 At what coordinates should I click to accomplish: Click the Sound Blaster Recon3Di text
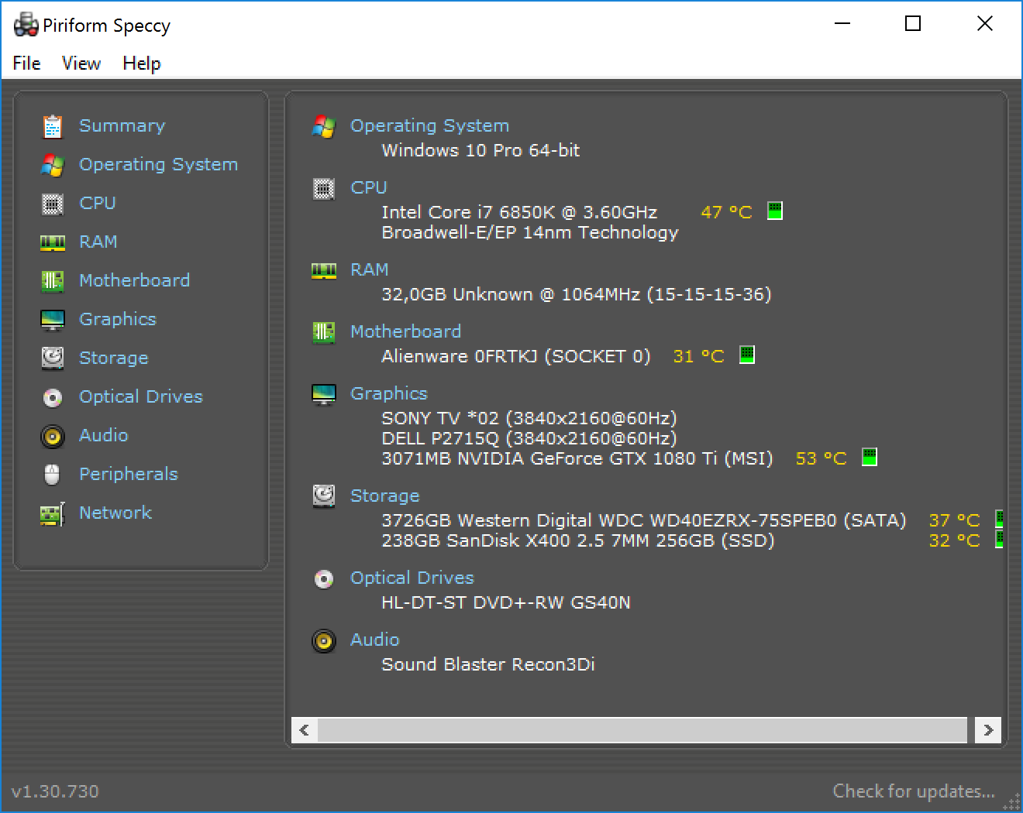coord(488,664)
